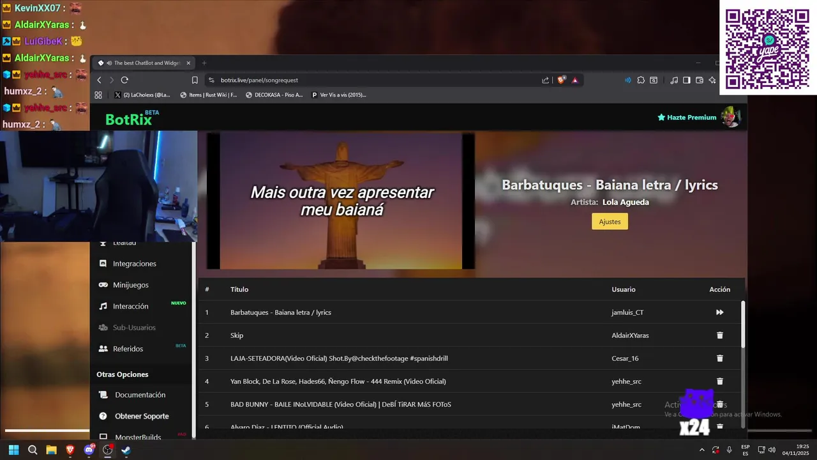Close the BotRix browser tab

[x=188, y=63]
